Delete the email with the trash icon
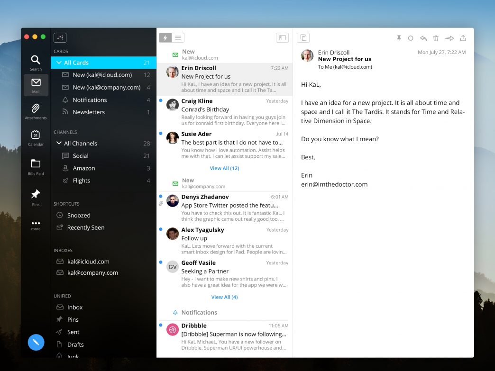Viewport: 495px width, 371px height. click(x=436, y=38)
